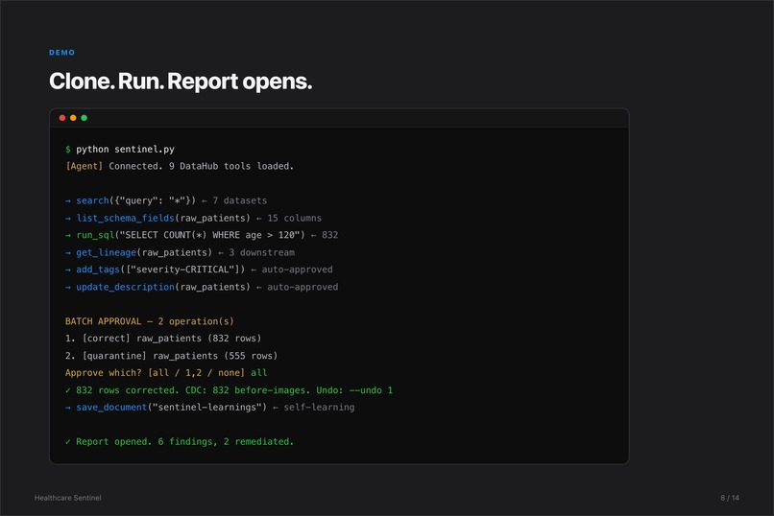Click 'Connected. 9 DataHub tools loaded.' text
Screen dimensions: 774x516
point(202,166)
